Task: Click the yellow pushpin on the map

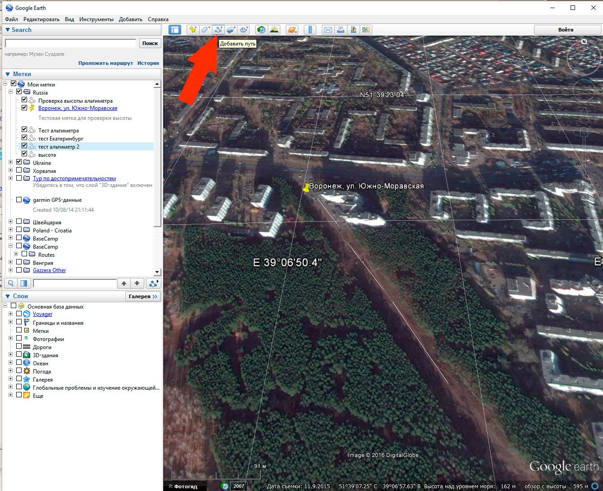Action: click(306, 188)
